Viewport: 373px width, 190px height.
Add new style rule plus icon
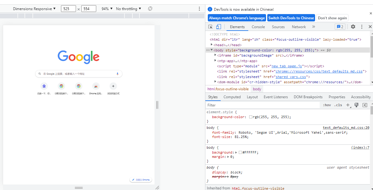coord(348,105)
